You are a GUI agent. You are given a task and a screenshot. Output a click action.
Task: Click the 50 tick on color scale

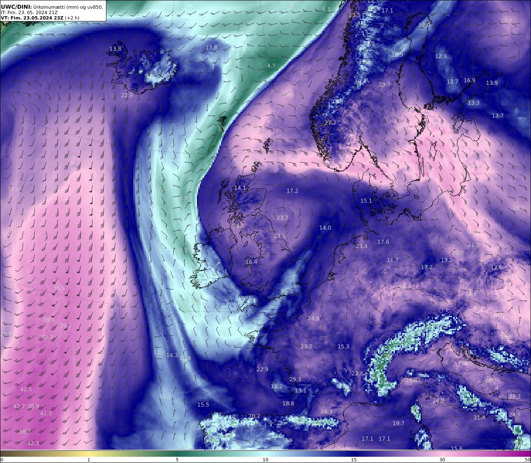528,460
